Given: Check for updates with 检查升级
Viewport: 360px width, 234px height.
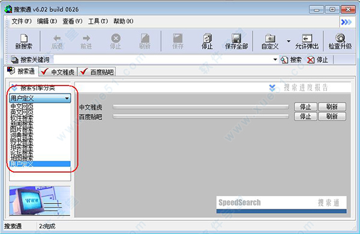Looking at the screenshot, I should click(x=340, y=41).
